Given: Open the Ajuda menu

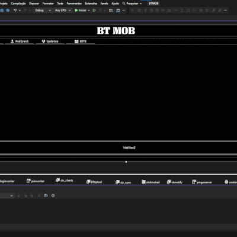Looking at the screenshot, I should (115, 4).
